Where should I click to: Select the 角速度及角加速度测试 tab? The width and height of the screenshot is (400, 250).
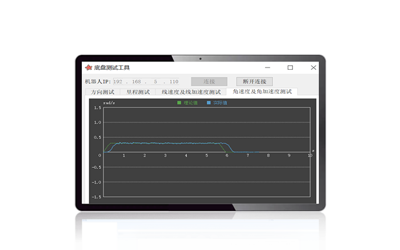pos(262,92)
